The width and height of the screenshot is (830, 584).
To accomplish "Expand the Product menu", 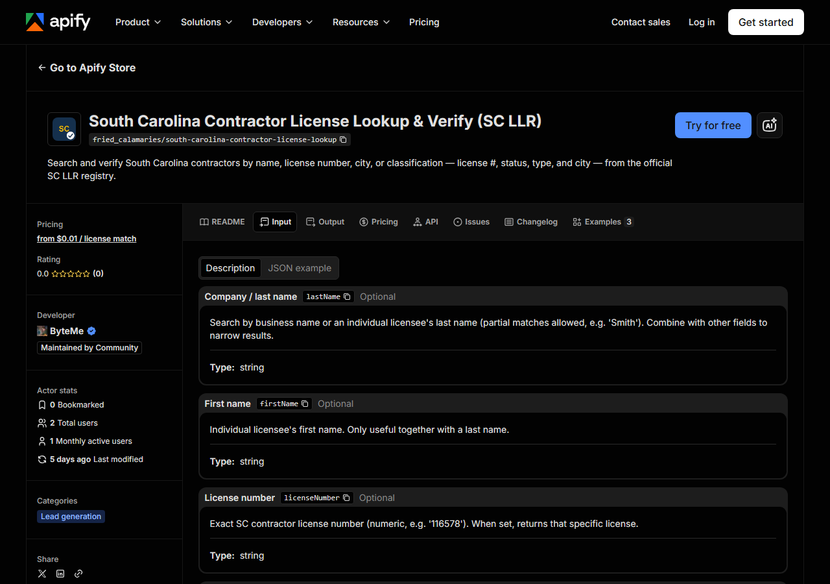I will point(138,22).
